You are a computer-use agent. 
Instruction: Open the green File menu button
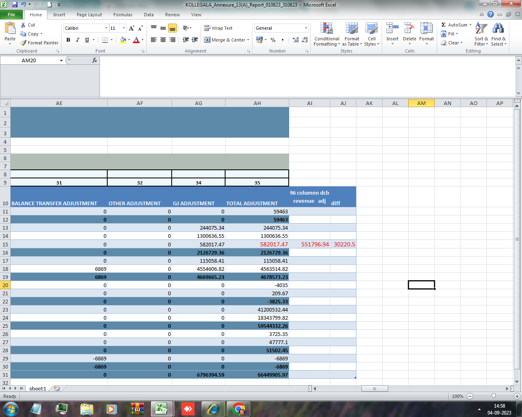pos(11,15)
